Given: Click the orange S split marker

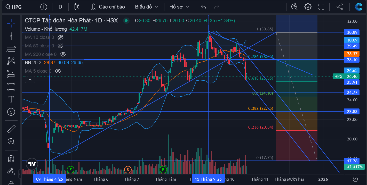Looking at the screenshot, I should tap(127, 170).
